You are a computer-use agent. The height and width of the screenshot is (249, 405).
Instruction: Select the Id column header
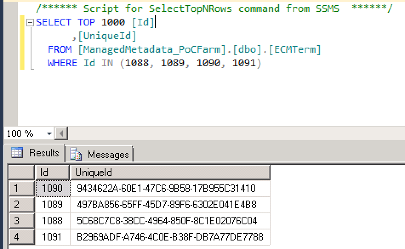pyautogui.click(x=52, y=172)
